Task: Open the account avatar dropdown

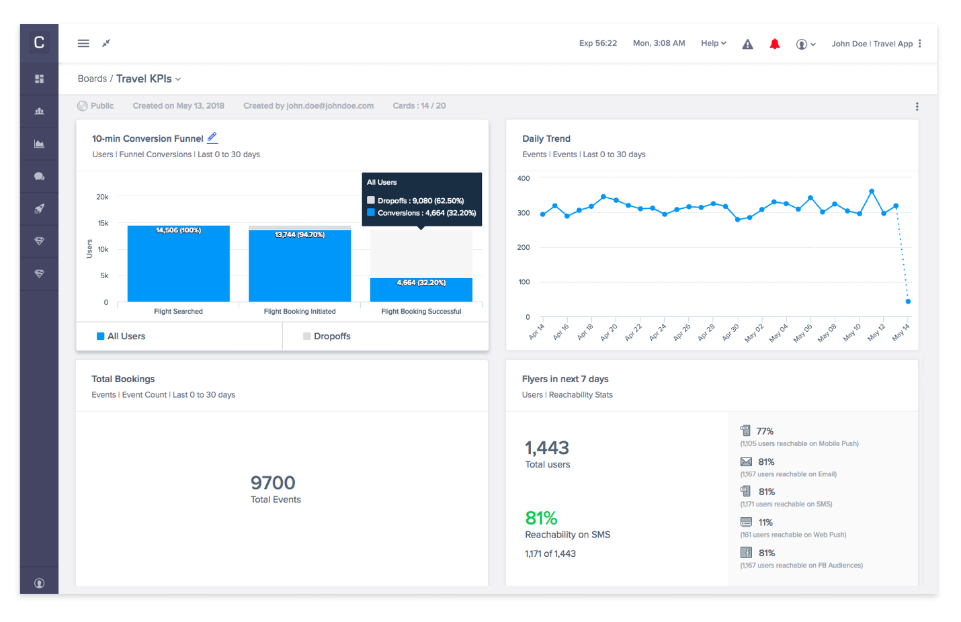Action: [805, 43]
